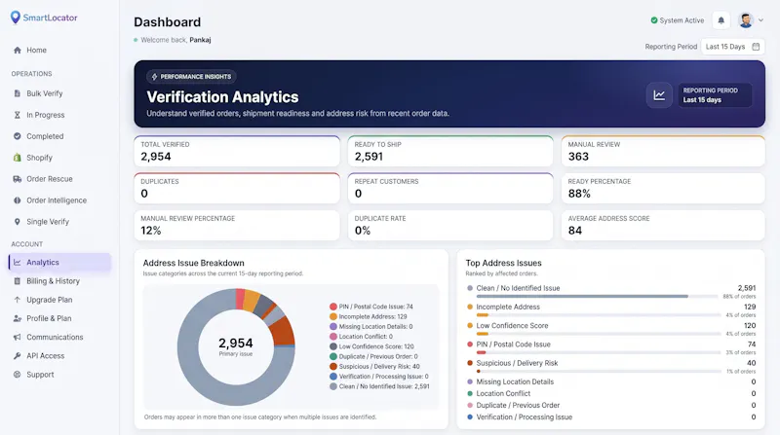Click the donut center value 2,954
The image size is (780, 435).
tap(236, 344)
